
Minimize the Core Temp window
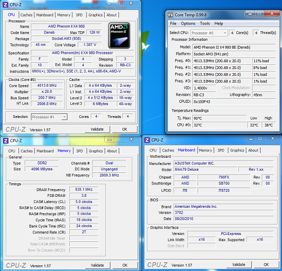[250, 14]
